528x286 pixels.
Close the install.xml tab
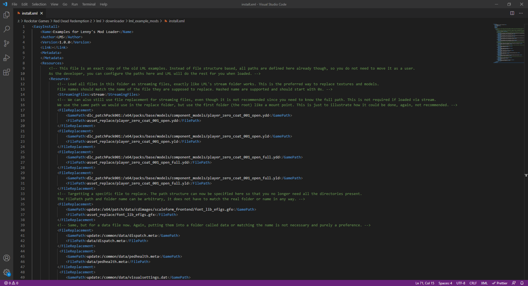click(x=42, y=13)
